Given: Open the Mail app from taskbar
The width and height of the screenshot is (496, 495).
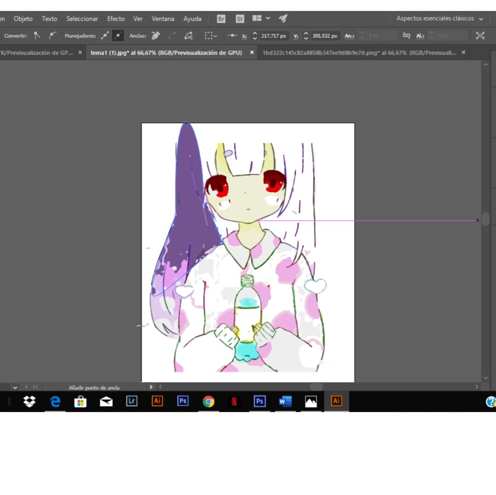Looking at the screenshot, I should point(106,401).
